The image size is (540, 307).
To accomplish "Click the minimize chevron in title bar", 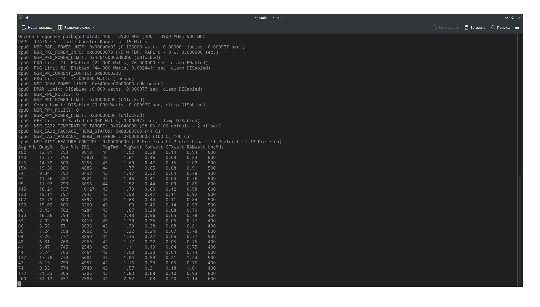I will coord(506,18).
